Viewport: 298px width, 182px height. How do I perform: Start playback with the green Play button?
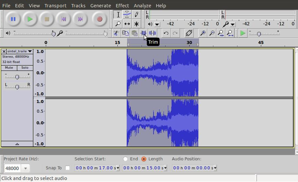[30, 19]
